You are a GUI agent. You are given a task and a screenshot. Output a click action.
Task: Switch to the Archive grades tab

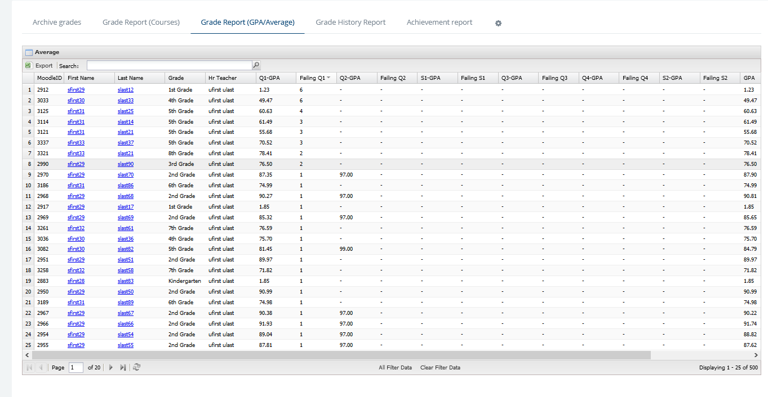[57, 22]
